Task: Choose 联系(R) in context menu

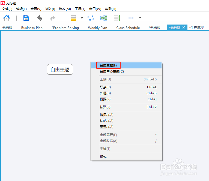Action: pyautogui.click(x=126, y=87)
